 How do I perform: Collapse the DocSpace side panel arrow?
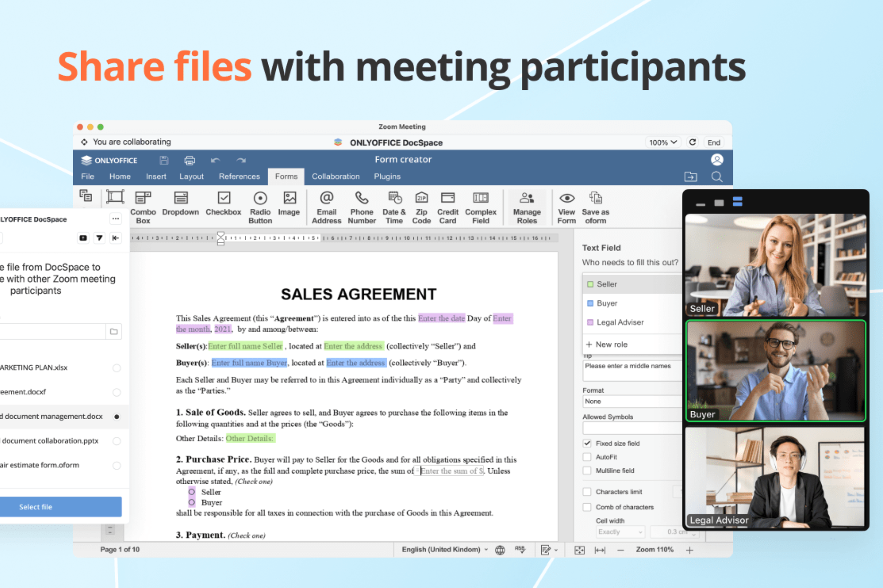tap(116, 238)
